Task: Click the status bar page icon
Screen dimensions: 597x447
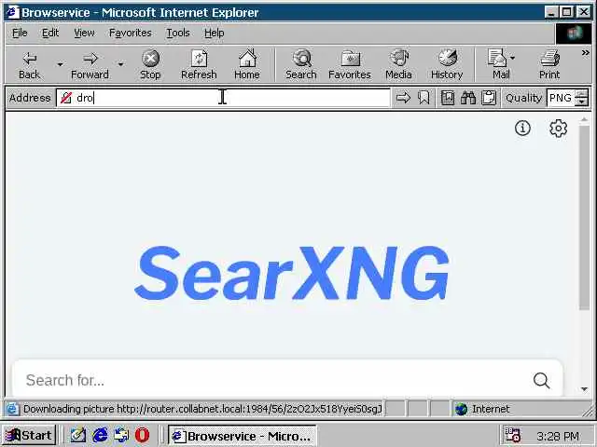Action: (12, 410)
